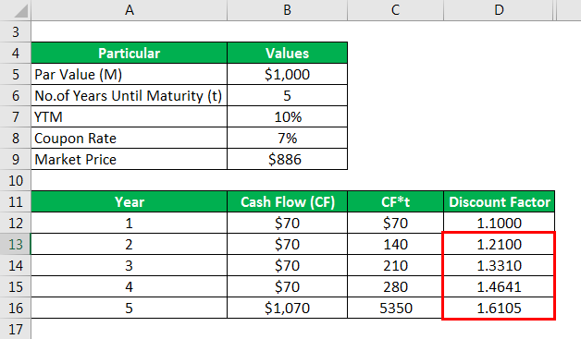Select the 'Coupon Rate' label cell
Viewport: 581px width, 339px height.
point(129,138)
